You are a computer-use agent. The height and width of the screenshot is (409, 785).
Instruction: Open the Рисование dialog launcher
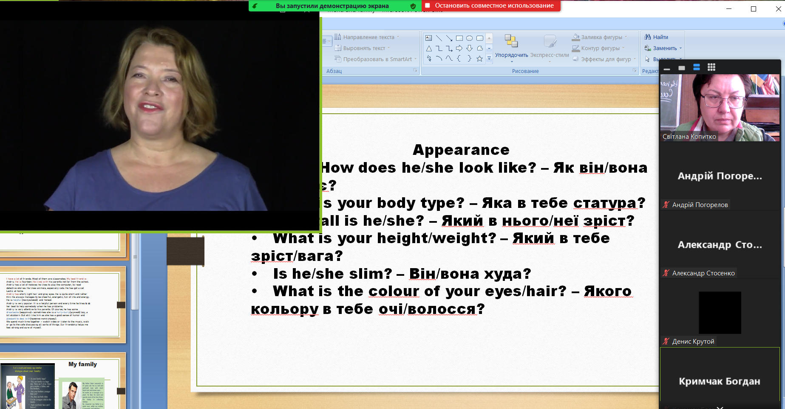pyautogui.click(x=635, y=70)
